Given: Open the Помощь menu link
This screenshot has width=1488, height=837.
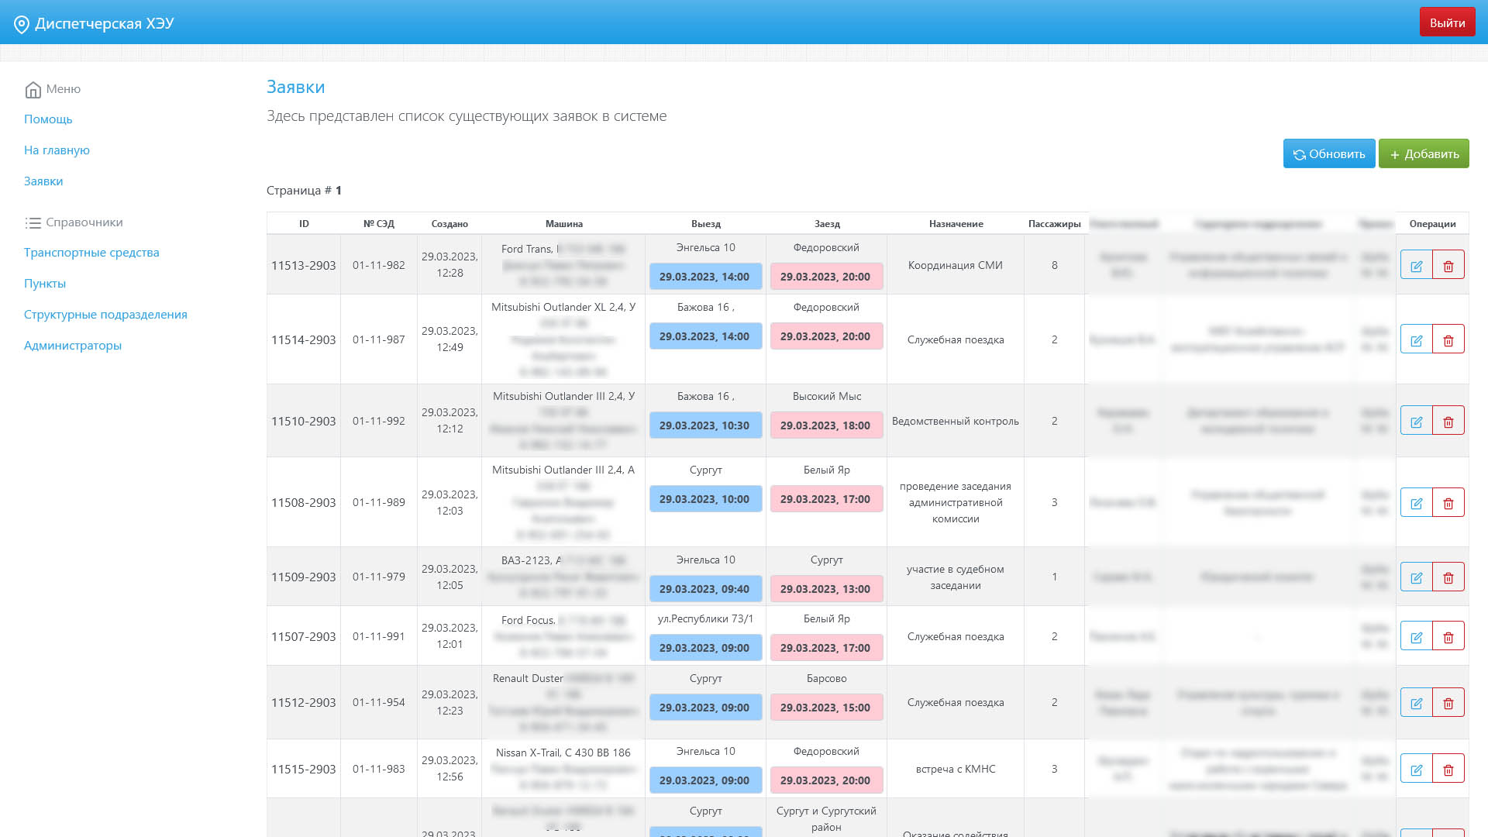Looking at the screenshot, I should (48, 119).
